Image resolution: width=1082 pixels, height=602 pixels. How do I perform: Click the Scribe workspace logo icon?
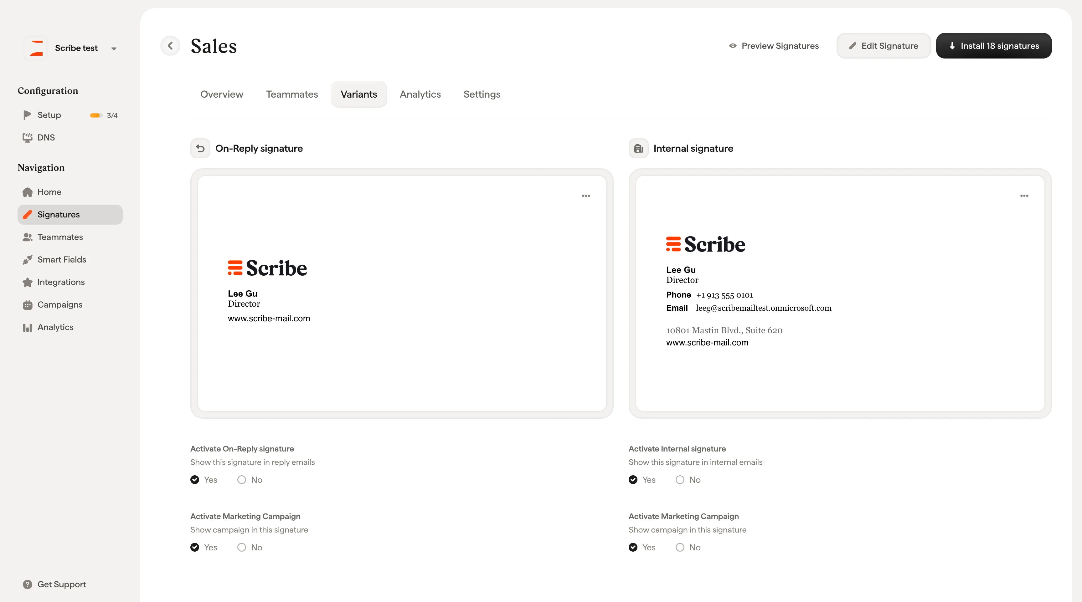click(x=35, y=48)
